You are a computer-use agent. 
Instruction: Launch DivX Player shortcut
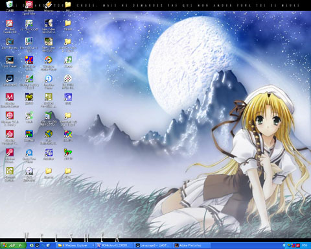click(10, 60)
